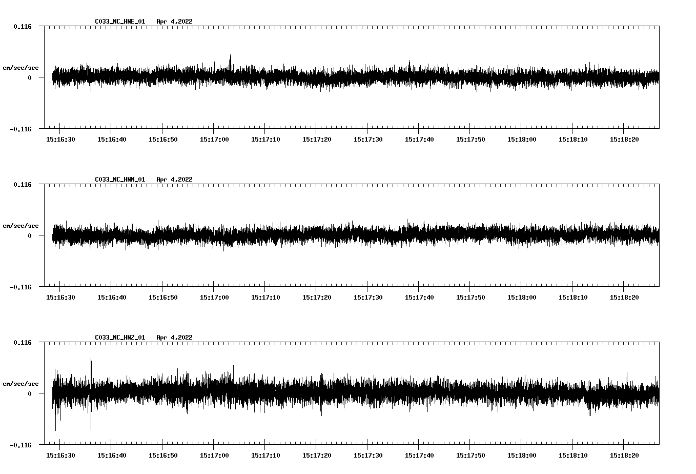696x474 pixels.
Task: Pick the 15:16:30 time label under the HNN plot
Action: click(60, 297)
